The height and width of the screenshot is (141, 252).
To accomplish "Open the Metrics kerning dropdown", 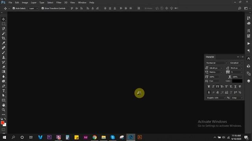I will coord(221,72).
